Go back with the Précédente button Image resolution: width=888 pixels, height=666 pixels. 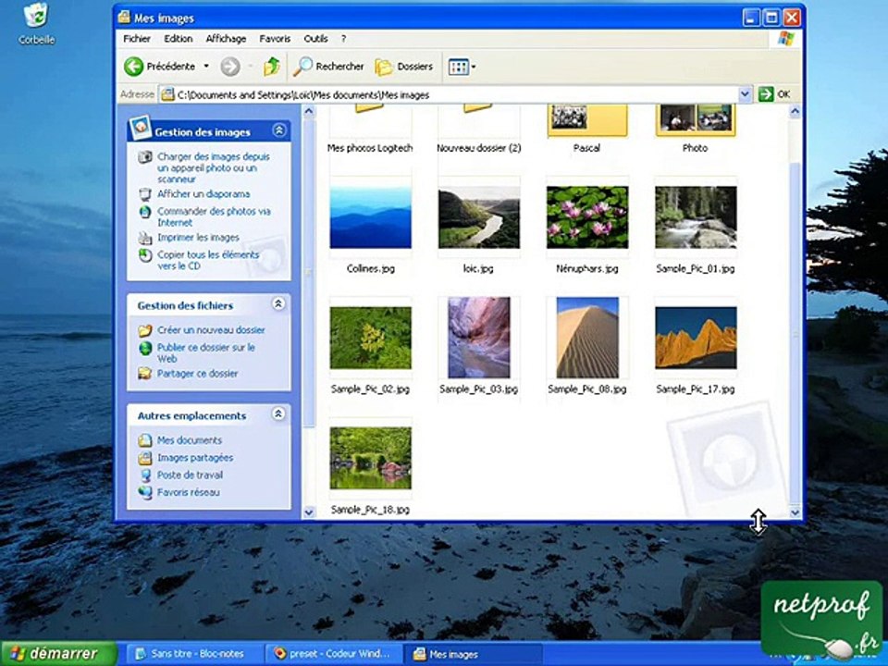point(159,67)
